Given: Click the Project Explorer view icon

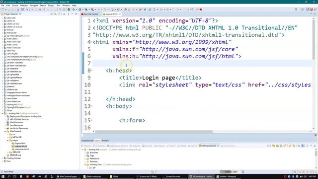Looking at the screenshot, I should tap(2, 14).
